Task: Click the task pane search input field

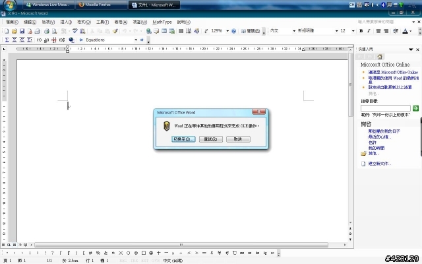Action: [x=385, y=108]
